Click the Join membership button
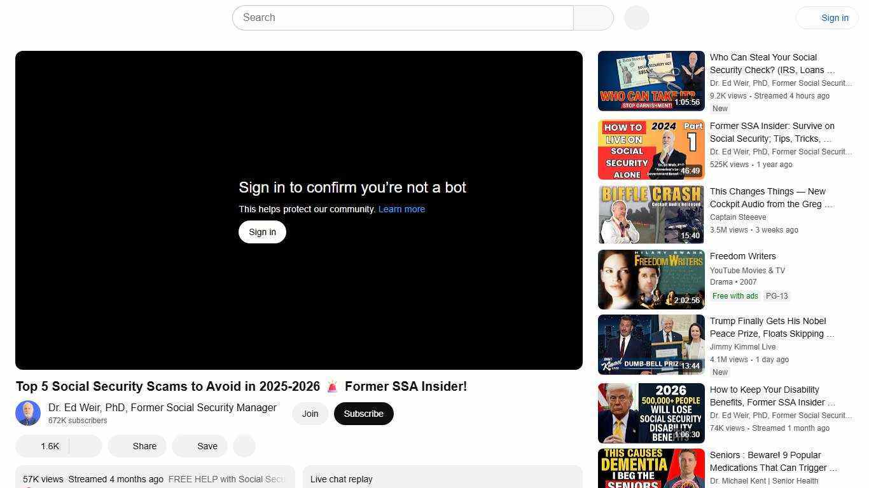This screenshot has width=869, height=488. pyautogui.click(x=310, y=413)
